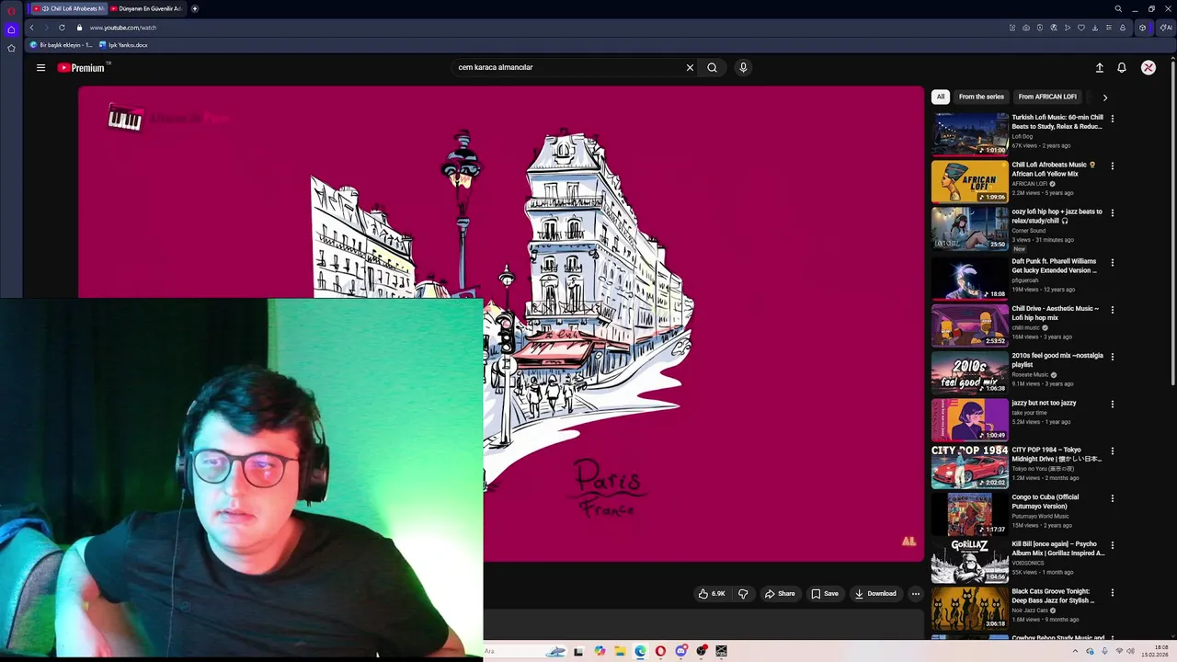Image resolution: width=1177 pixels, height=662 pixels.
Task: Run search with the magnifier button
Action: click(x=712, y=67)
